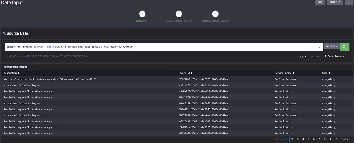The image size is (354, 143).
Task: Open the Job dropdown menu
Action: pyautogui.click(x=303, y=56)
